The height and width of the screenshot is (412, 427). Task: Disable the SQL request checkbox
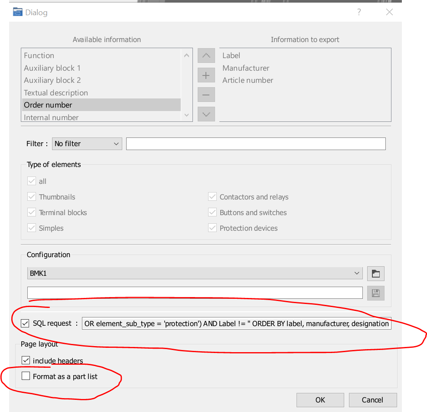pos(26,323)
